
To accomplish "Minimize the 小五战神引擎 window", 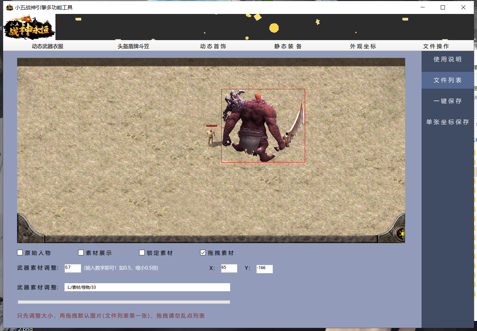I will (x=423, y=7).
